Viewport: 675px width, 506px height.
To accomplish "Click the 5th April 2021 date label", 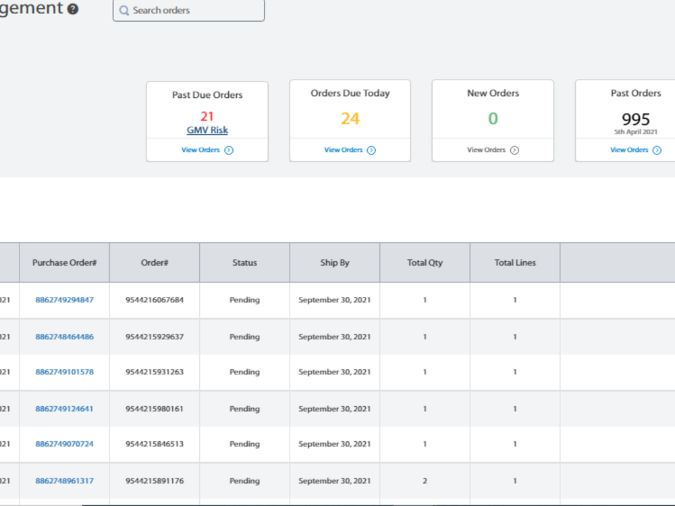I will pyautogui.click(x=636, y=132).
